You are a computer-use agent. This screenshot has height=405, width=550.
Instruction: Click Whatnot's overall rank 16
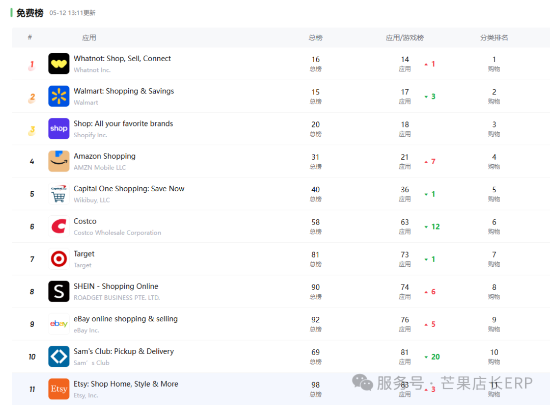(x=315, y=60)
